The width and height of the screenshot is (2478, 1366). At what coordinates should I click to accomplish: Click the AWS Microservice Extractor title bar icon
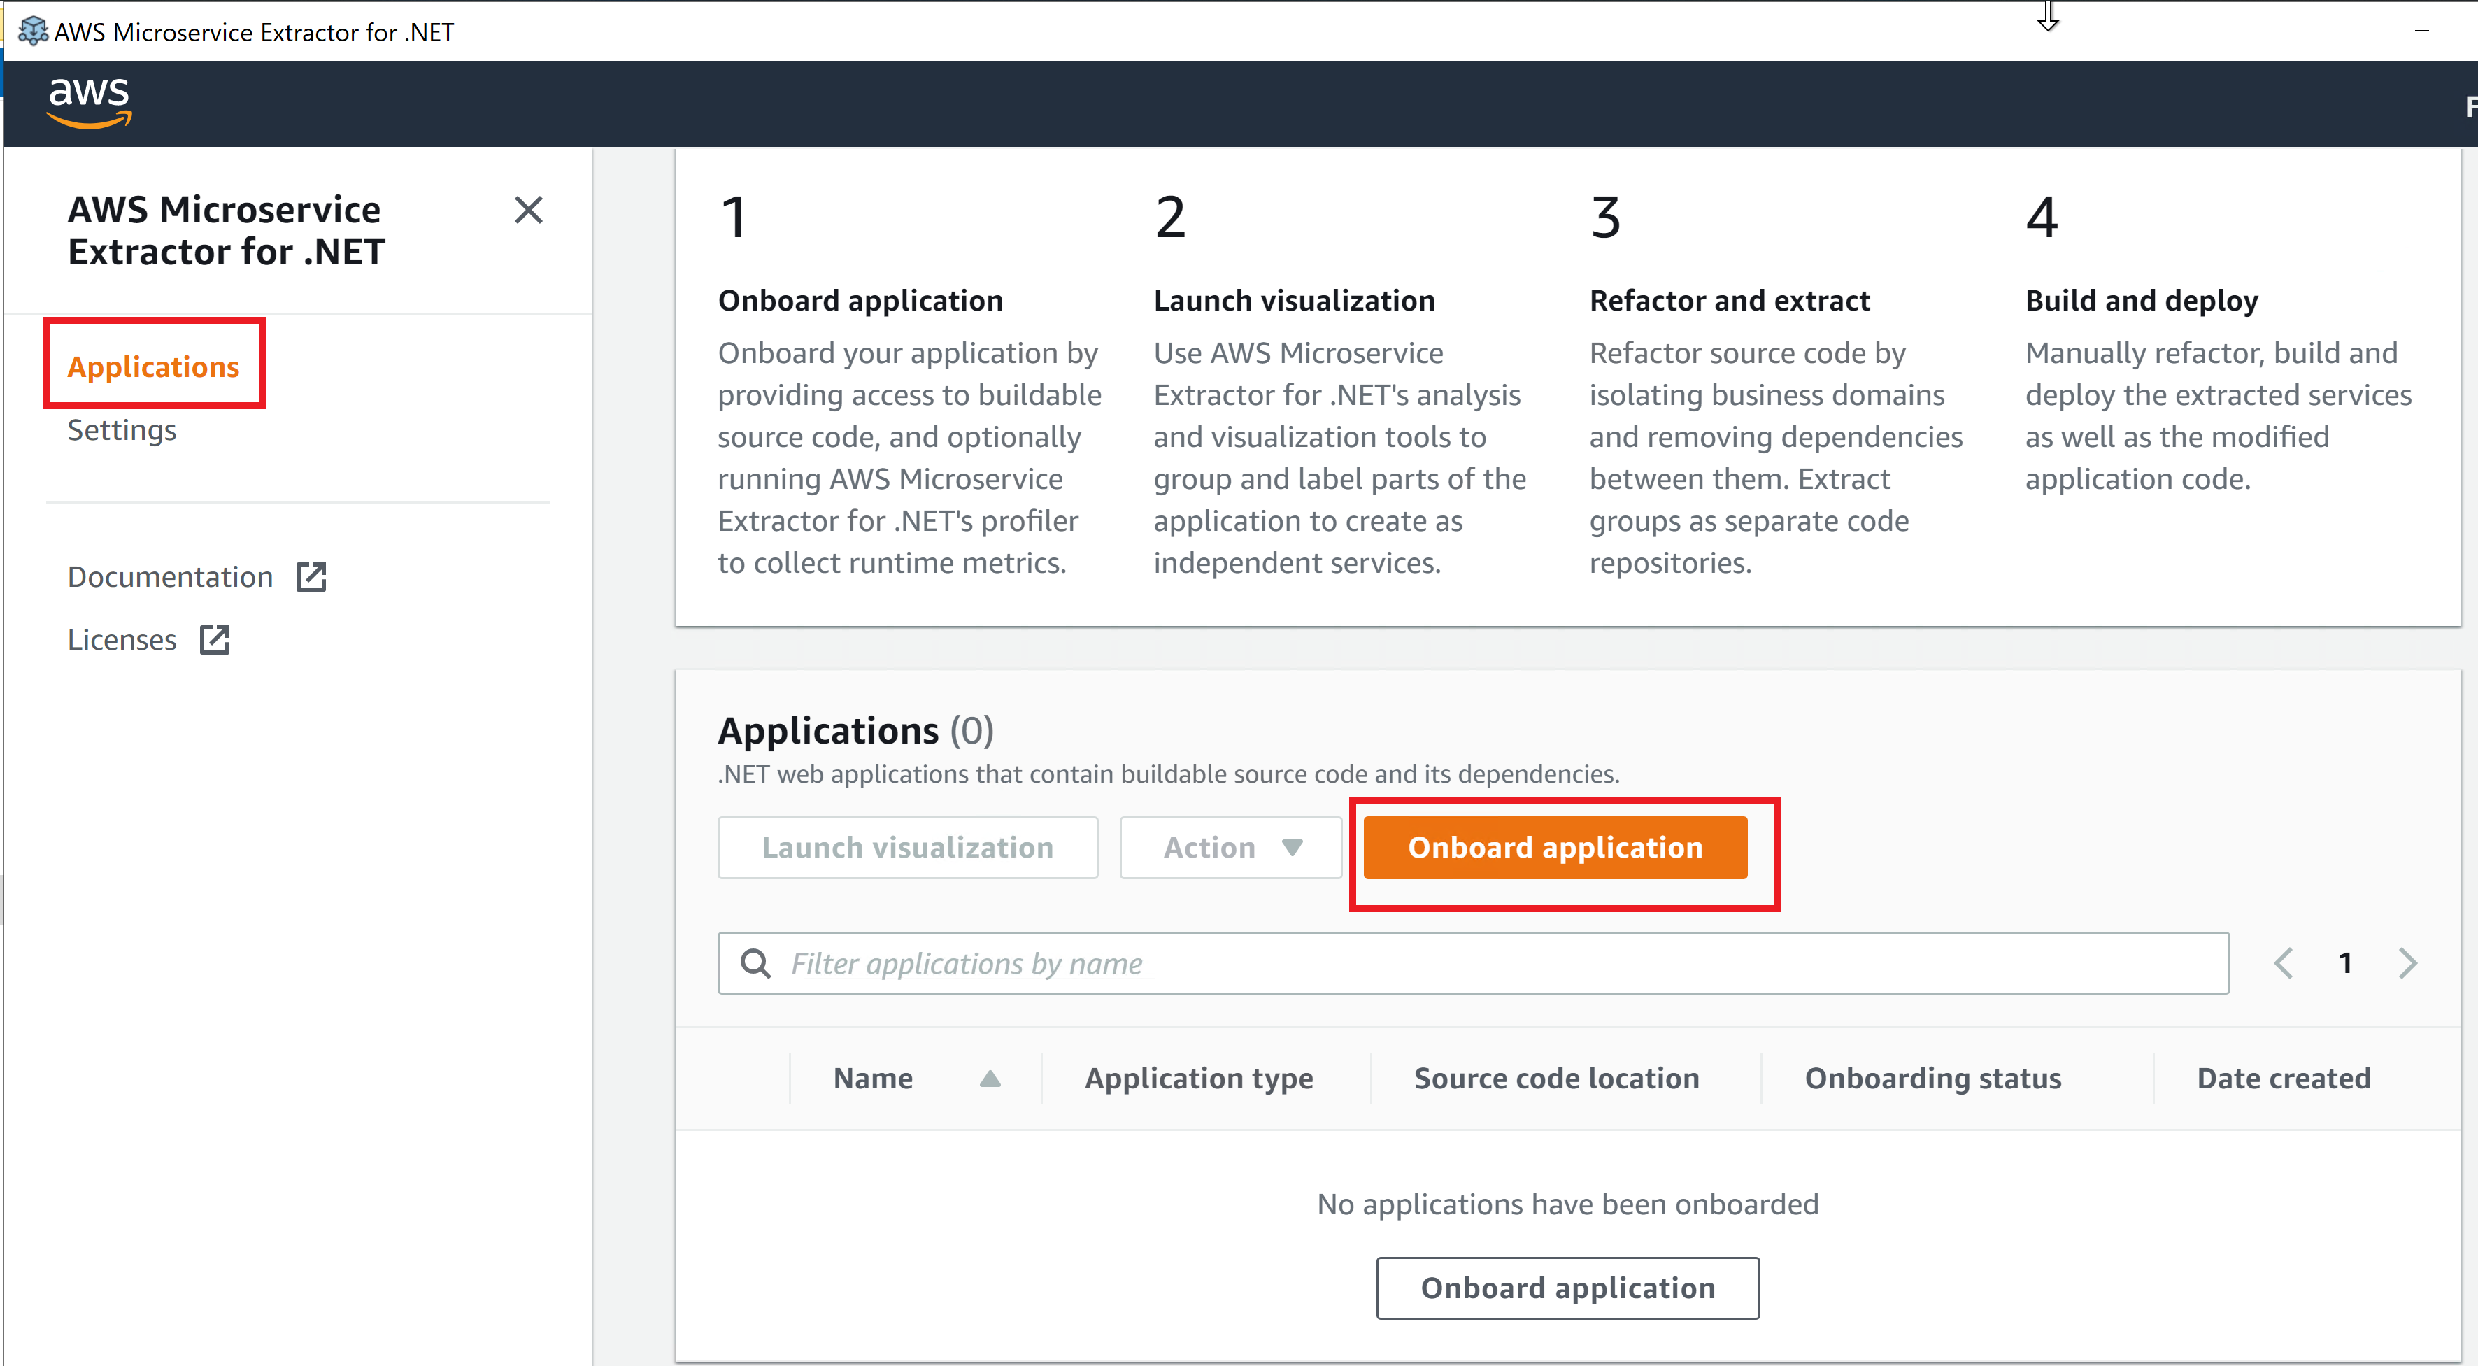point(33,31)
